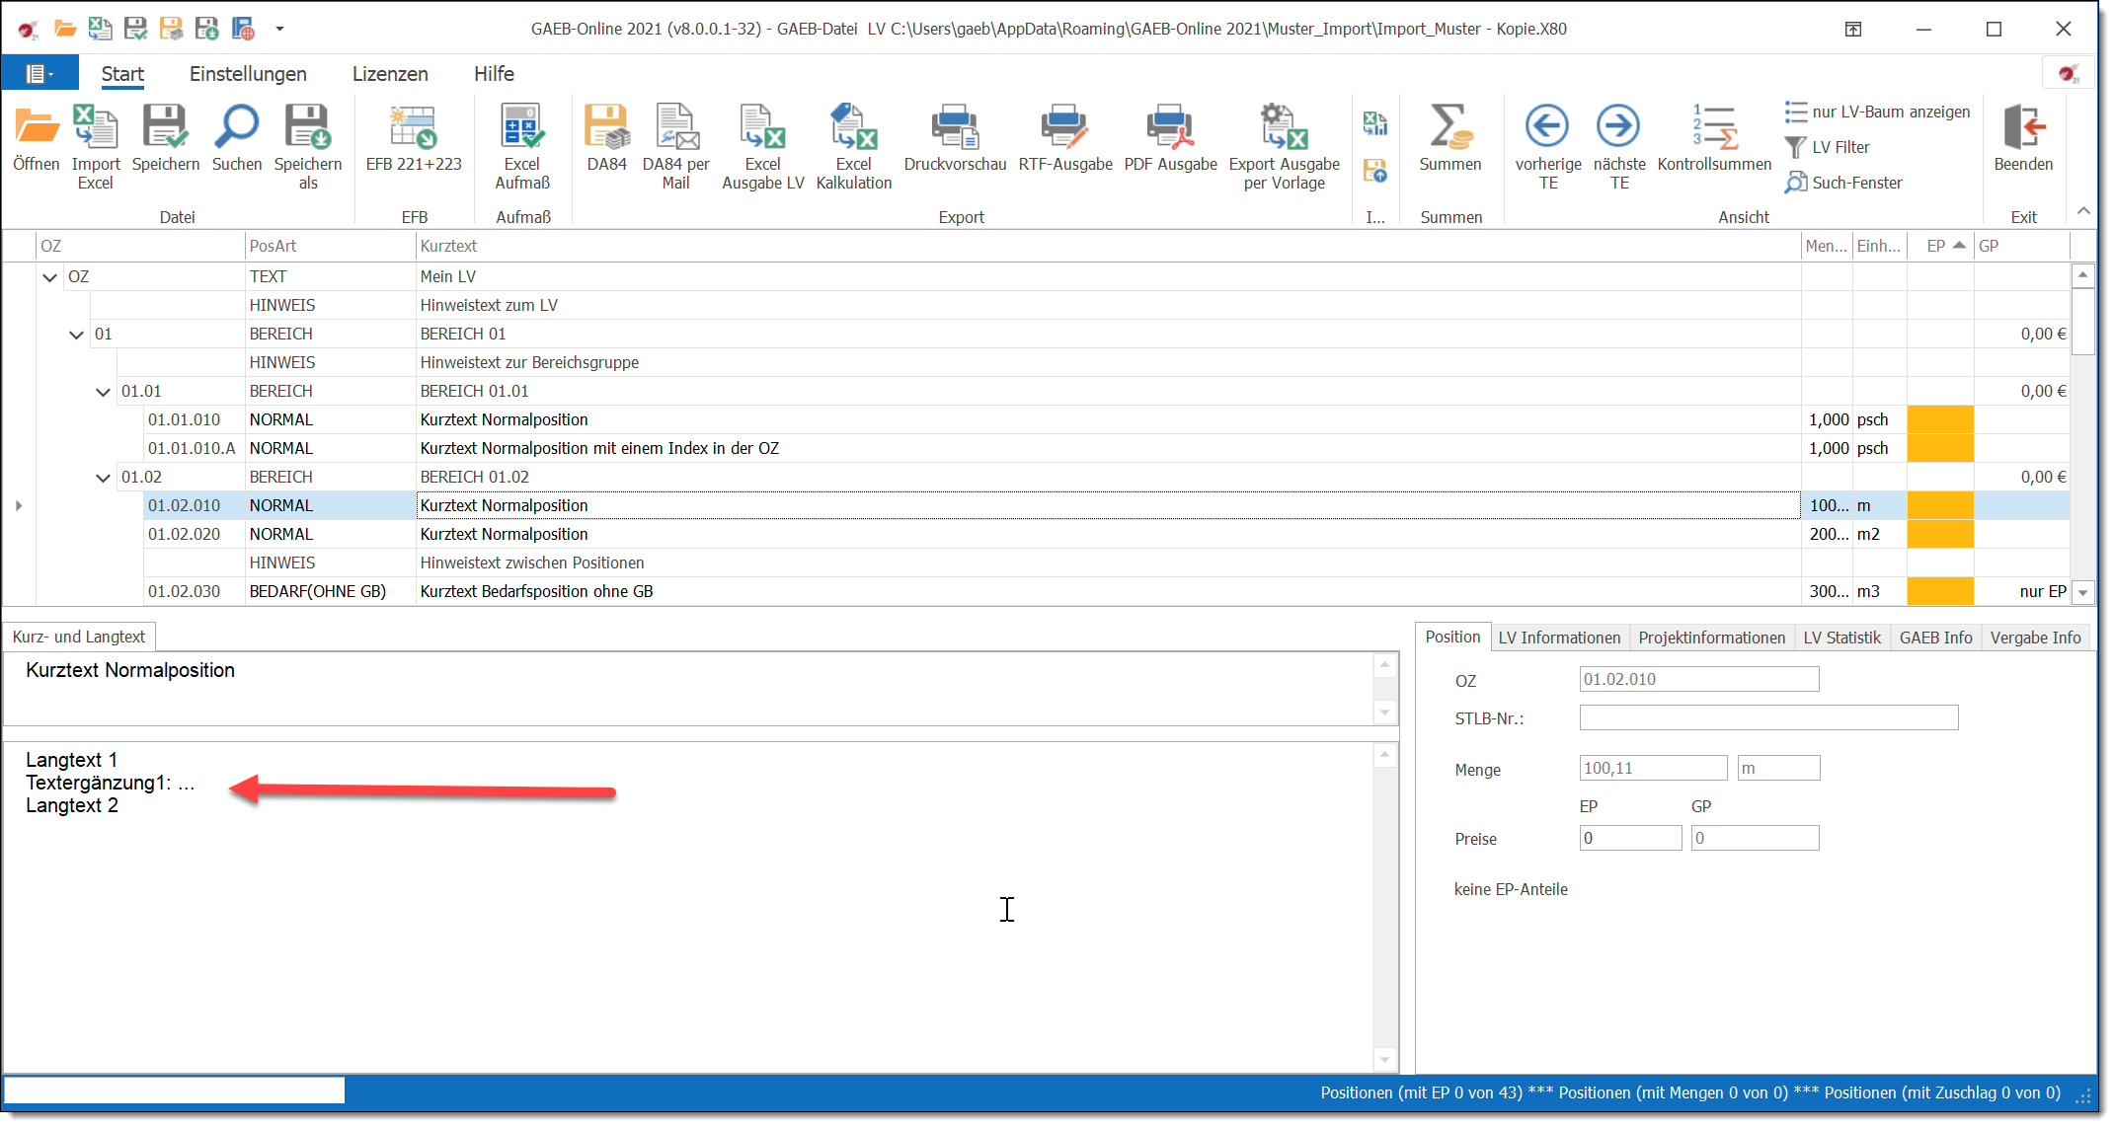Viewport: 2114px width, 1127px height.
Task: Toggle nur LV-Baum anzeigen
Action: point(1877,112)
